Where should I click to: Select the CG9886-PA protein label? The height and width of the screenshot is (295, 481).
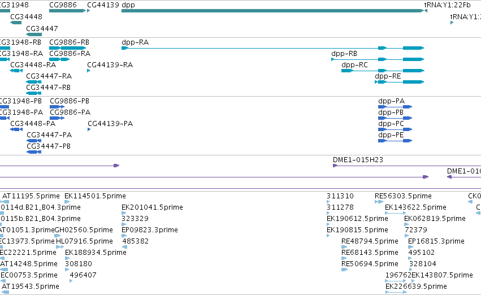pos(70,112)
